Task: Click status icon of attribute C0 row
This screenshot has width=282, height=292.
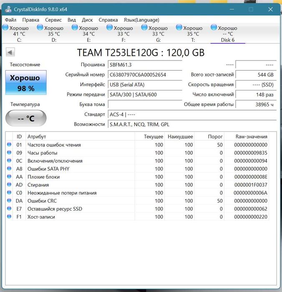Action: pos(9,193)
